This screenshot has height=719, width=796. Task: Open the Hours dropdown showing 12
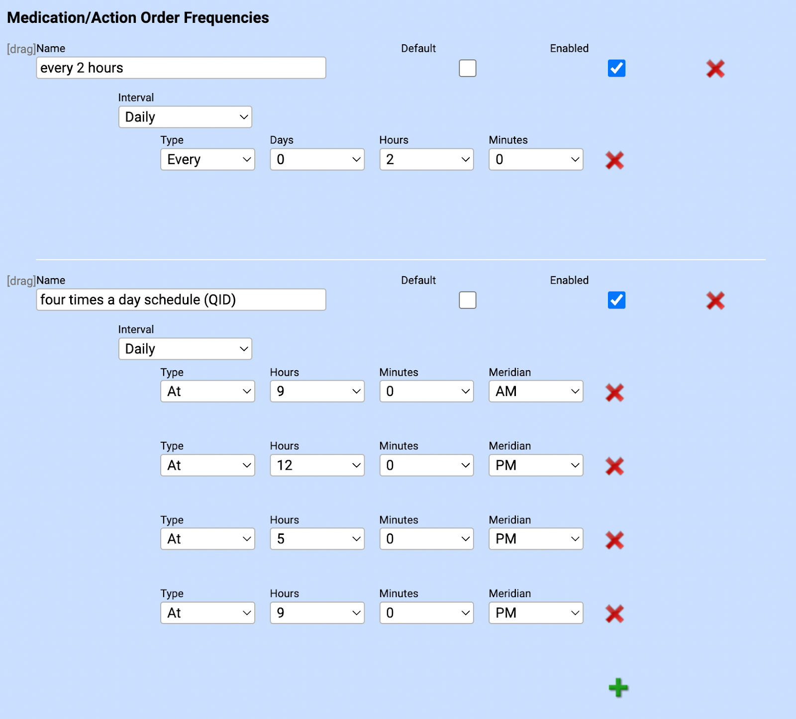click(317, 465)
